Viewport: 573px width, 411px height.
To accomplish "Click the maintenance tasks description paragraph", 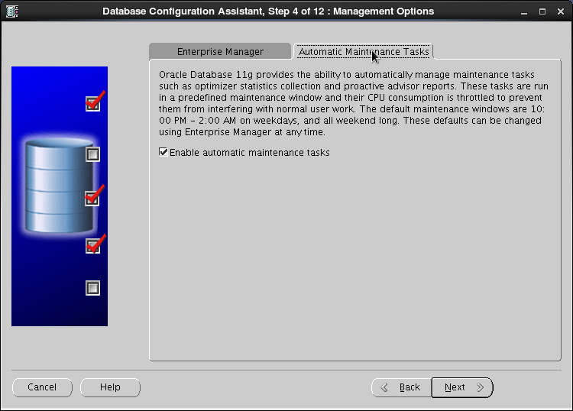I will 354,103.
